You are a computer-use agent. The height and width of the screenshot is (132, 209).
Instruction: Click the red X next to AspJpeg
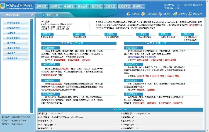(x=137, y=128)
